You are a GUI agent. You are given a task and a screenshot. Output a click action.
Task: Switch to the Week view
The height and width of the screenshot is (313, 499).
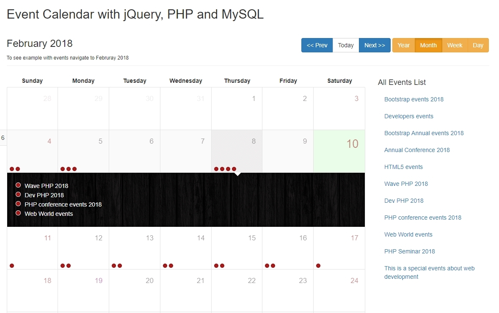[x=455, y=45]
